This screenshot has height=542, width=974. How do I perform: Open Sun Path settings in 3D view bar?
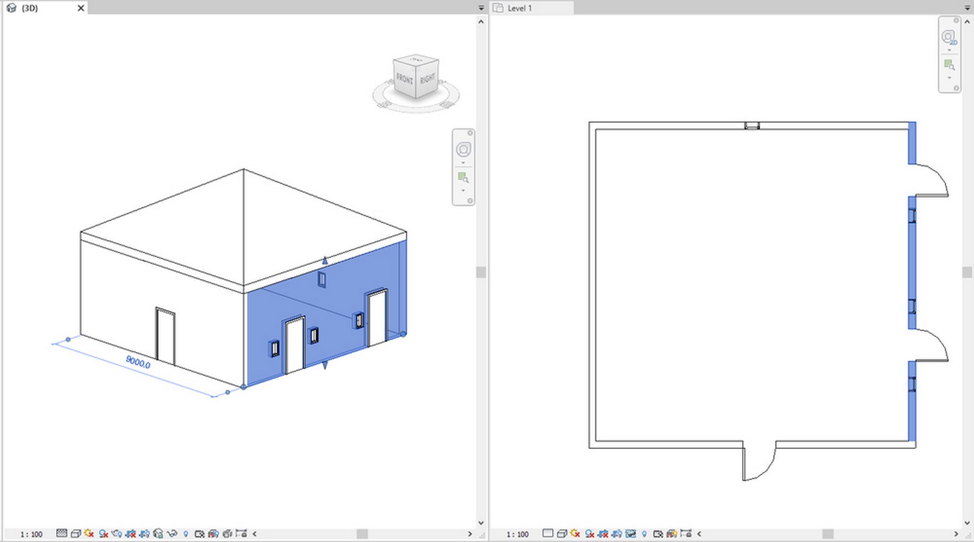89,533
